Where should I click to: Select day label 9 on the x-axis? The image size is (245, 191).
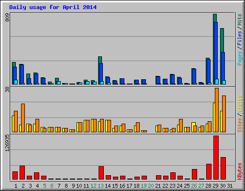(x=73, y=186)
